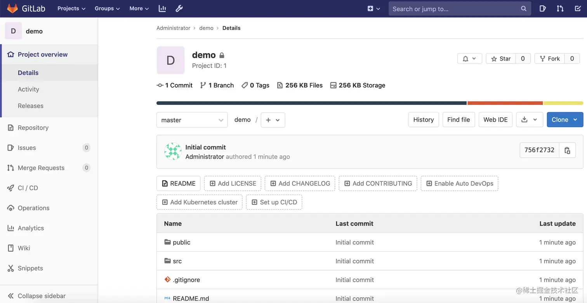
Task: Open the Web IDE
Action: point(495,120)
